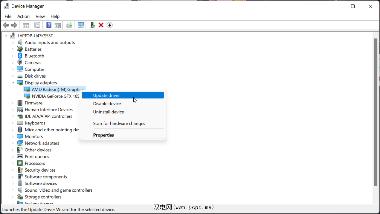Viewport: 380px width, 214px height.
Task: Choose Update driver in context menu
Action: (x=123, y=95)
